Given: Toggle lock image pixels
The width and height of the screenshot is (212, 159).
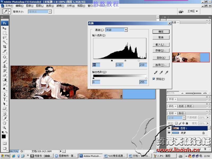Looking at the screenshot, I should click(x=180, y=123).
